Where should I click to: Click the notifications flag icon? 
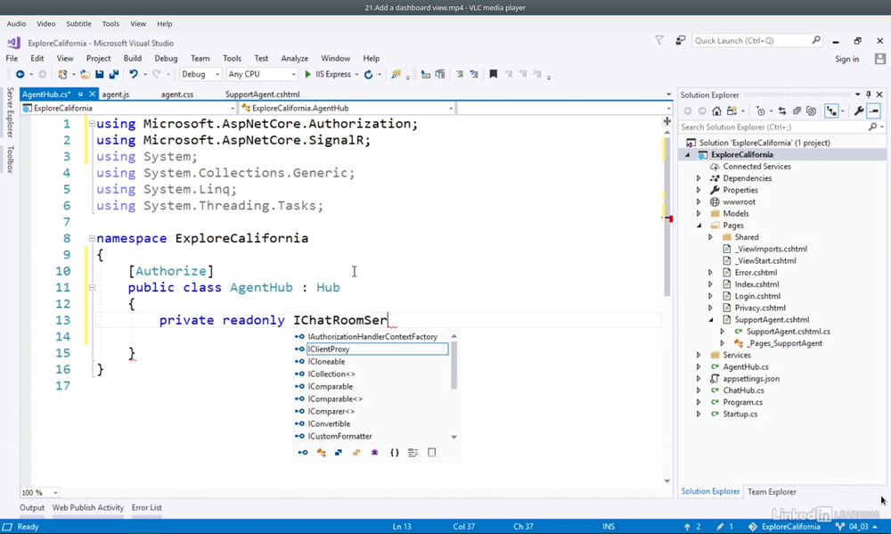point(659,40)
